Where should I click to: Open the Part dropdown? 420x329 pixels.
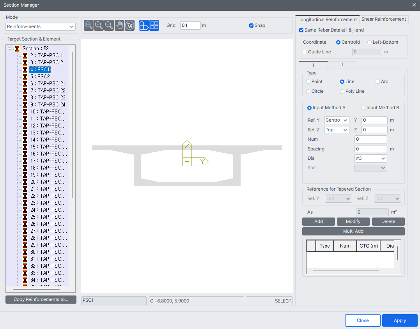pos(371,168)
